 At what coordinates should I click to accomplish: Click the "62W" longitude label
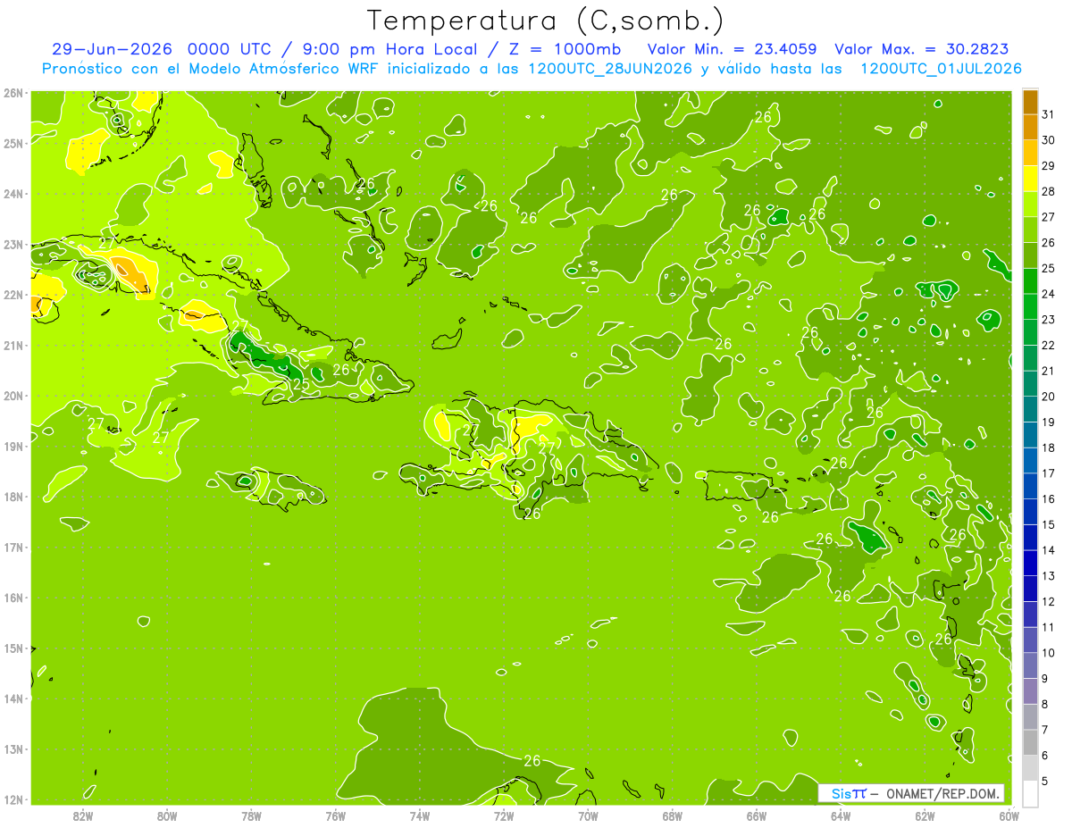pyautogui.click(x=925, y=815)
